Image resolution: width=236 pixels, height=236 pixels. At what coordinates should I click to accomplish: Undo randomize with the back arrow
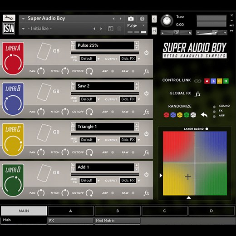tap(204, 115)
